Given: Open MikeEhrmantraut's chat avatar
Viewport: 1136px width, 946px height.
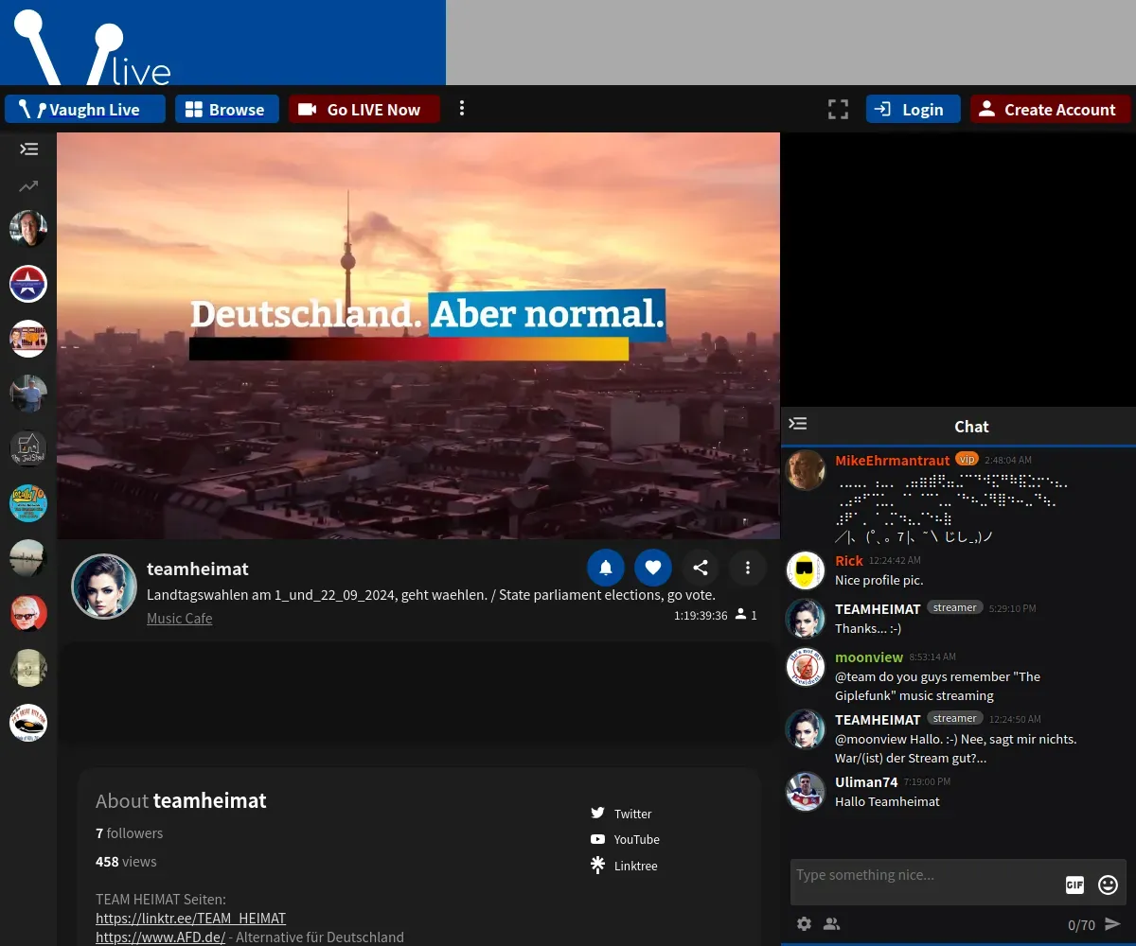Looking at the screenshot, I should pyautogui.click(x=806, y=470).
